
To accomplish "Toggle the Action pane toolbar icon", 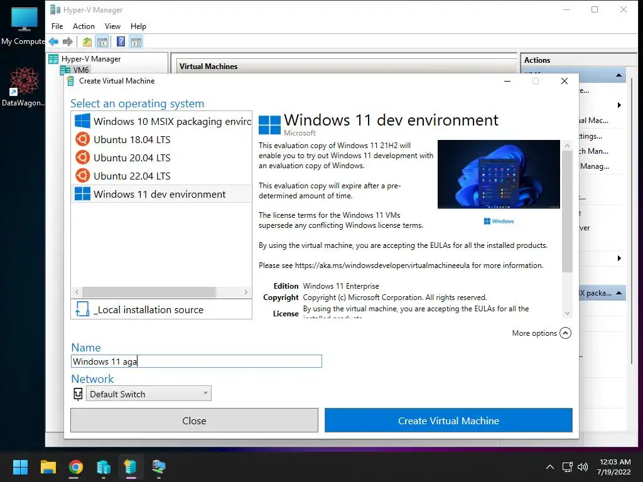I will (x=136, y=41).
